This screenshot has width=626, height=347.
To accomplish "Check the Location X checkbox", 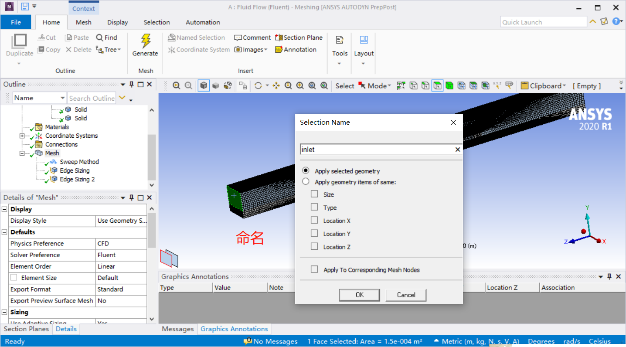I will 314,220.
